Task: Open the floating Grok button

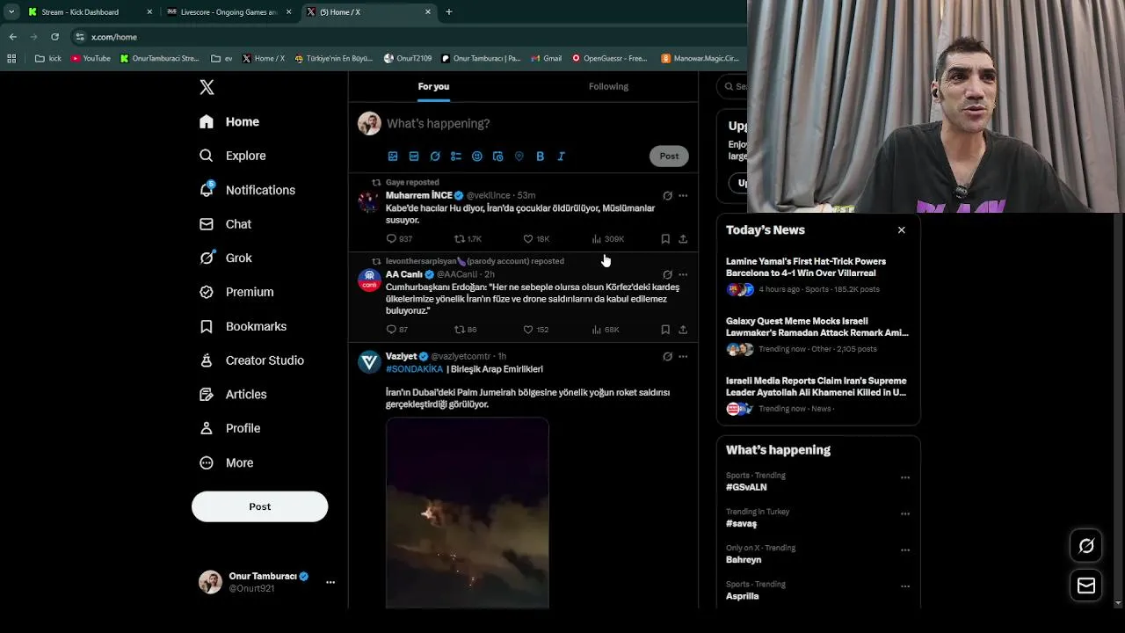Action: click(x=1086, y=546)
